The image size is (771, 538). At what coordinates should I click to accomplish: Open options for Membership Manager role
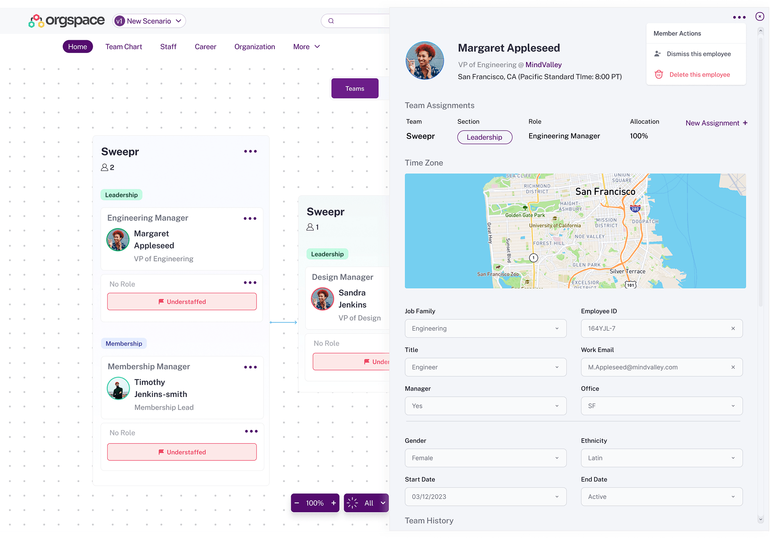click(x=251, y=367)
